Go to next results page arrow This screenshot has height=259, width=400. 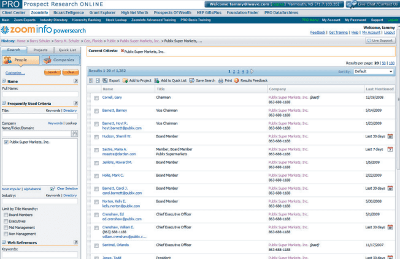252,71
